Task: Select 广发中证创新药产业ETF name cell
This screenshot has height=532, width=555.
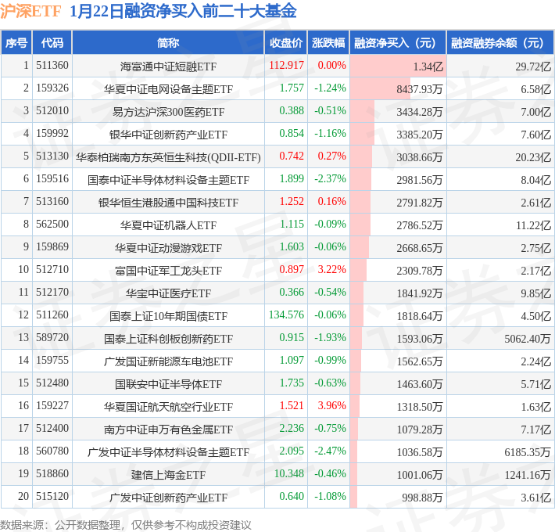Action: click(168, 498)
